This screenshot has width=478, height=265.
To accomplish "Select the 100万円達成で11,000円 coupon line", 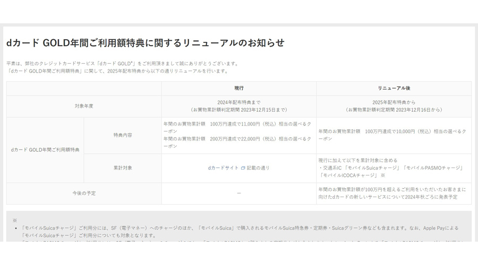I will pos(237,128).
